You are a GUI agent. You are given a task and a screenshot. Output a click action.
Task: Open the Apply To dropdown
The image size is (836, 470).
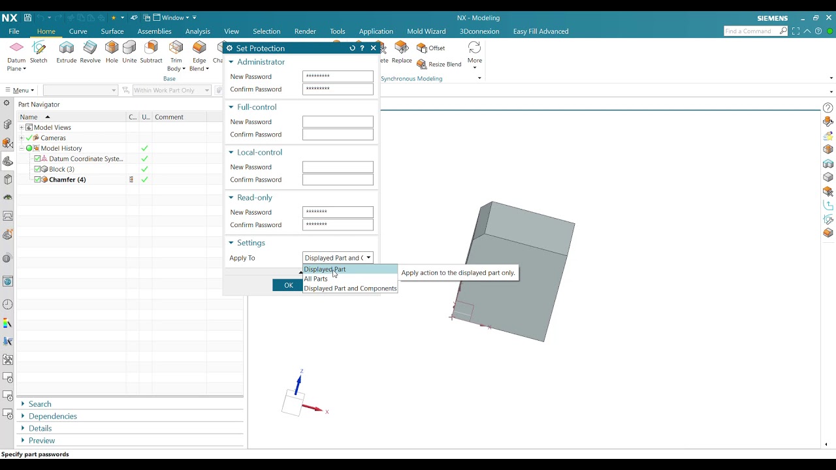[338, 258]
